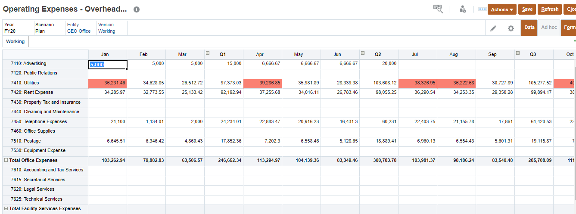The width and height of the screenshot is (576, 214).
Task: Click the blue three-dot icon left of Actions
Action: [482, 9]
